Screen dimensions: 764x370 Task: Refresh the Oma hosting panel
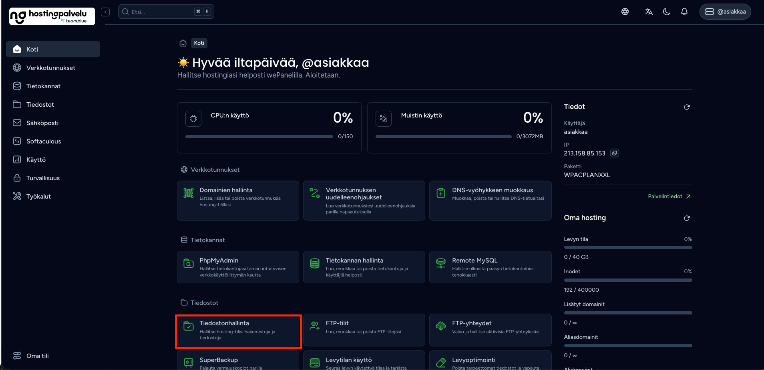click(687, 218)
